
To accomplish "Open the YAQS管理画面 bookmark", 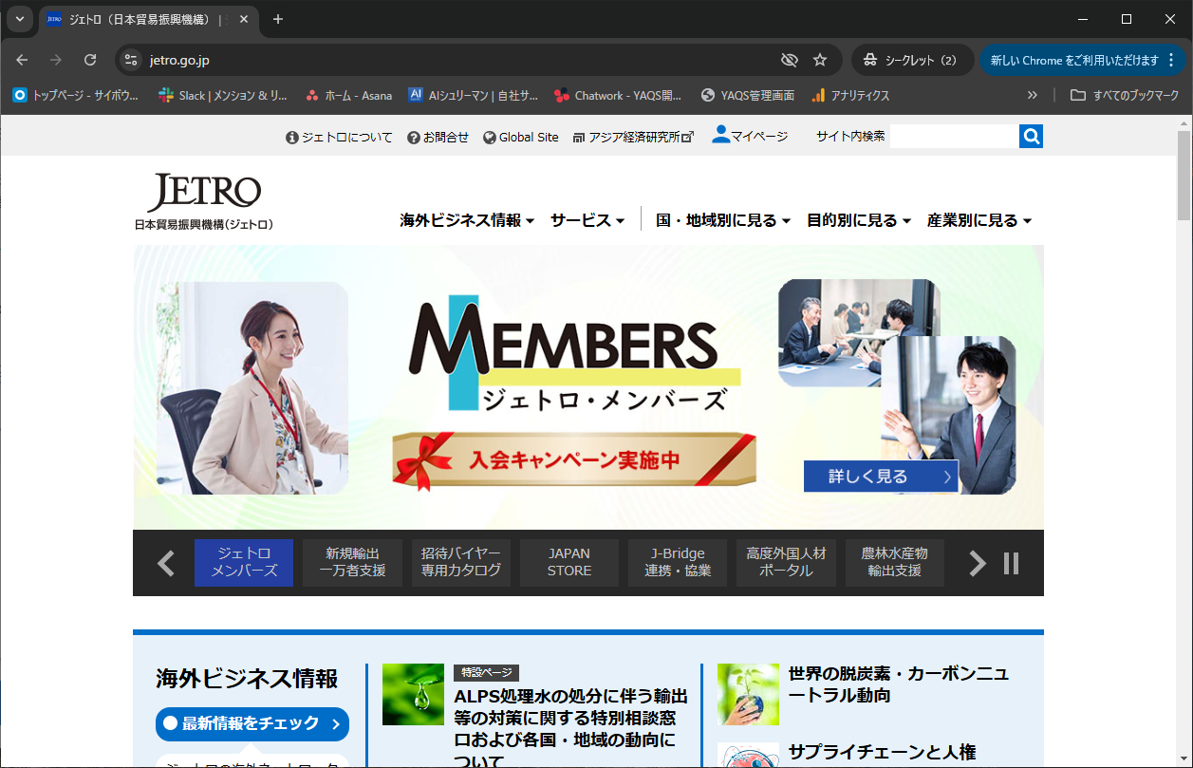I will coord(747,95).
